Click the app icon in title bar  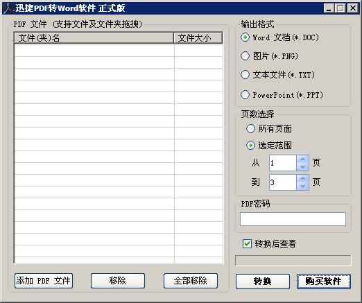(9, 8)
